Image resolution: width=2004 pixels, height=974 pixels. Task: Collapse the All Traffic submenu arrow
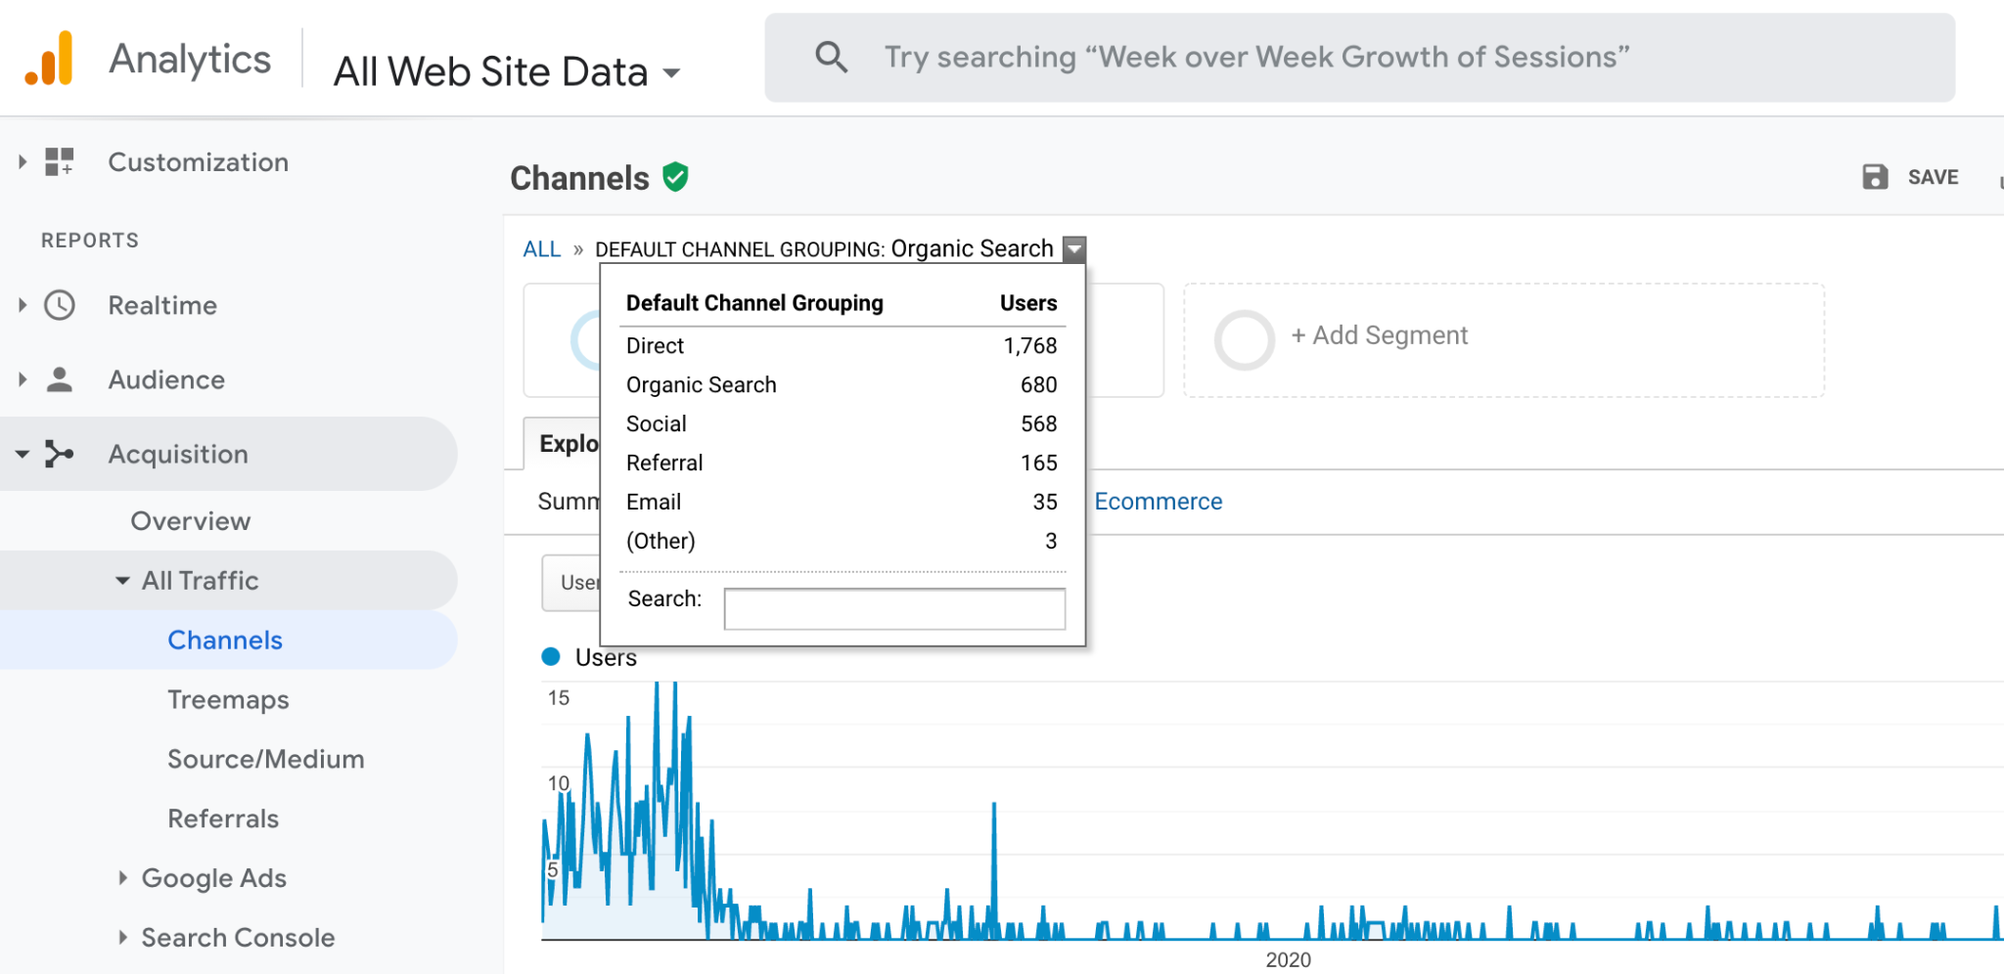click(x=122, y=581)
